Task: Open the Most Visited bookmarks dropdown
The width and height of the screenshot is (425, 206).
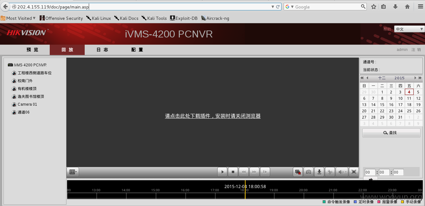Action: (18, 18)
